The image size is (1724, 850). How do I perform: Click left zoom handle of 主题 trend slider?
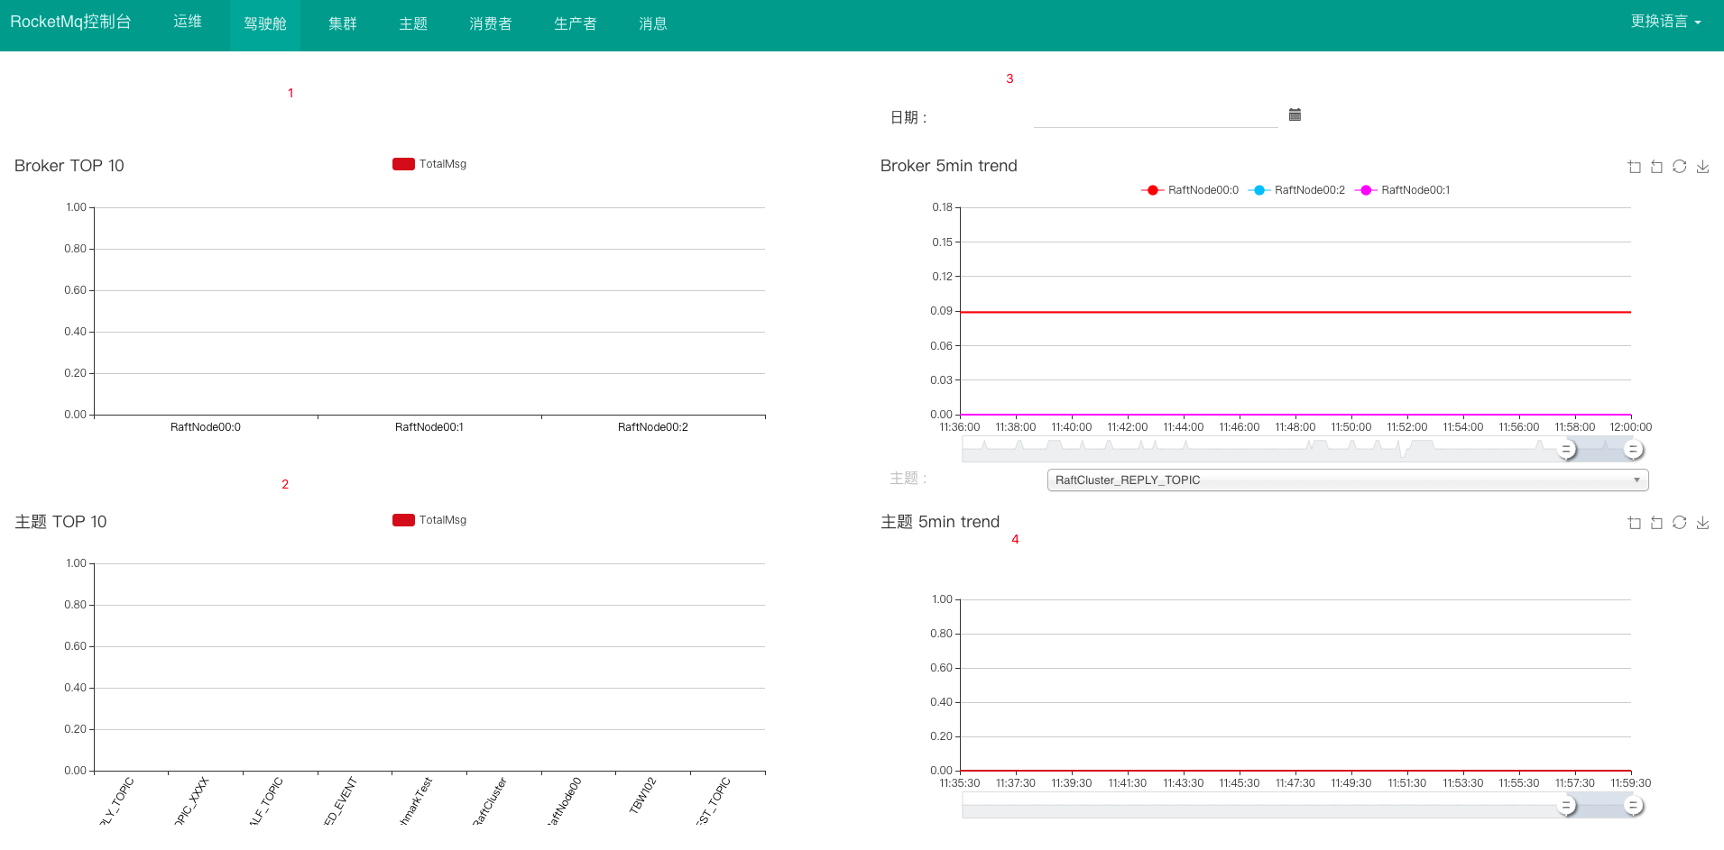coord(1567,805)
